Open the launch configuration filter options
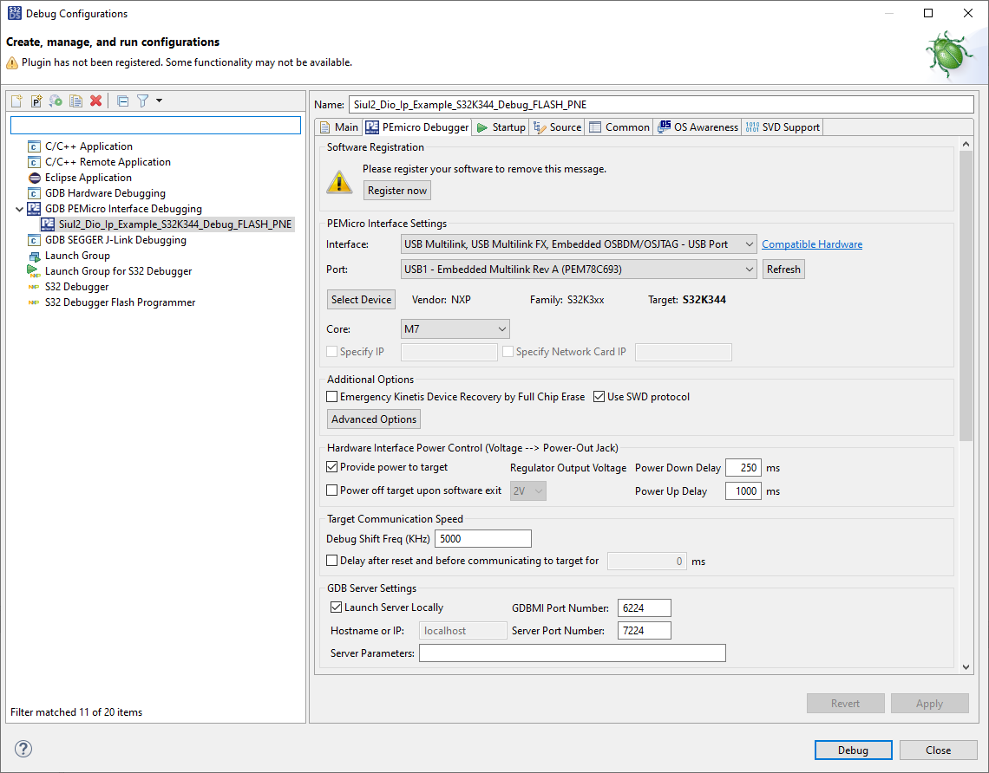989x773 pixels. click(141, 101)
